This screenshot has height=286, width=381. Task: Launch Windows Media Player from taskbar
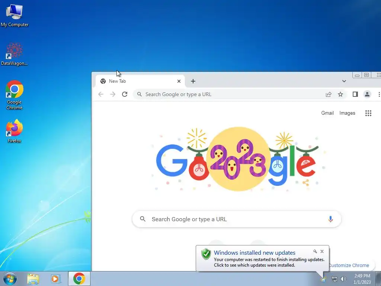55,279
